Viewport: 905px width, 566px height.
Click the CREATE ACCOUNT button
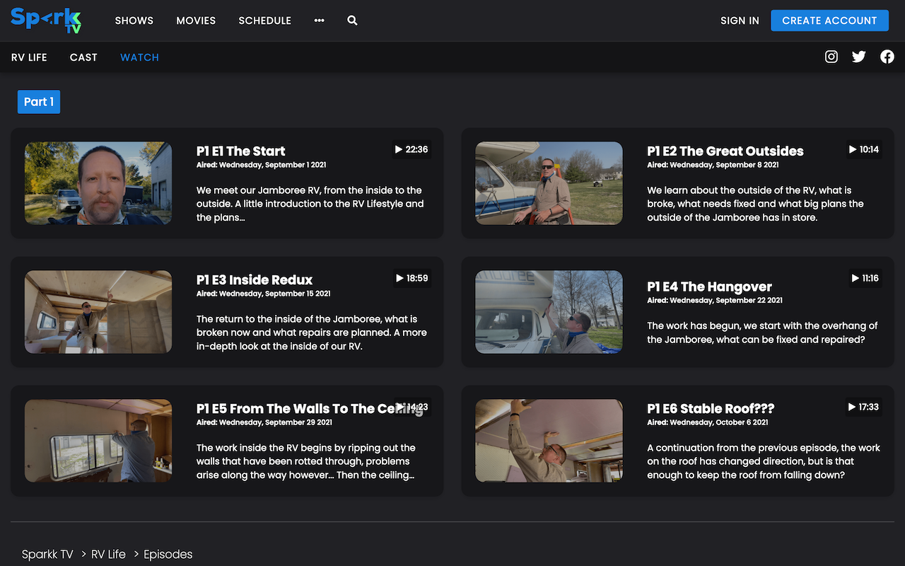pyautogui.click(x=829, y=21)
